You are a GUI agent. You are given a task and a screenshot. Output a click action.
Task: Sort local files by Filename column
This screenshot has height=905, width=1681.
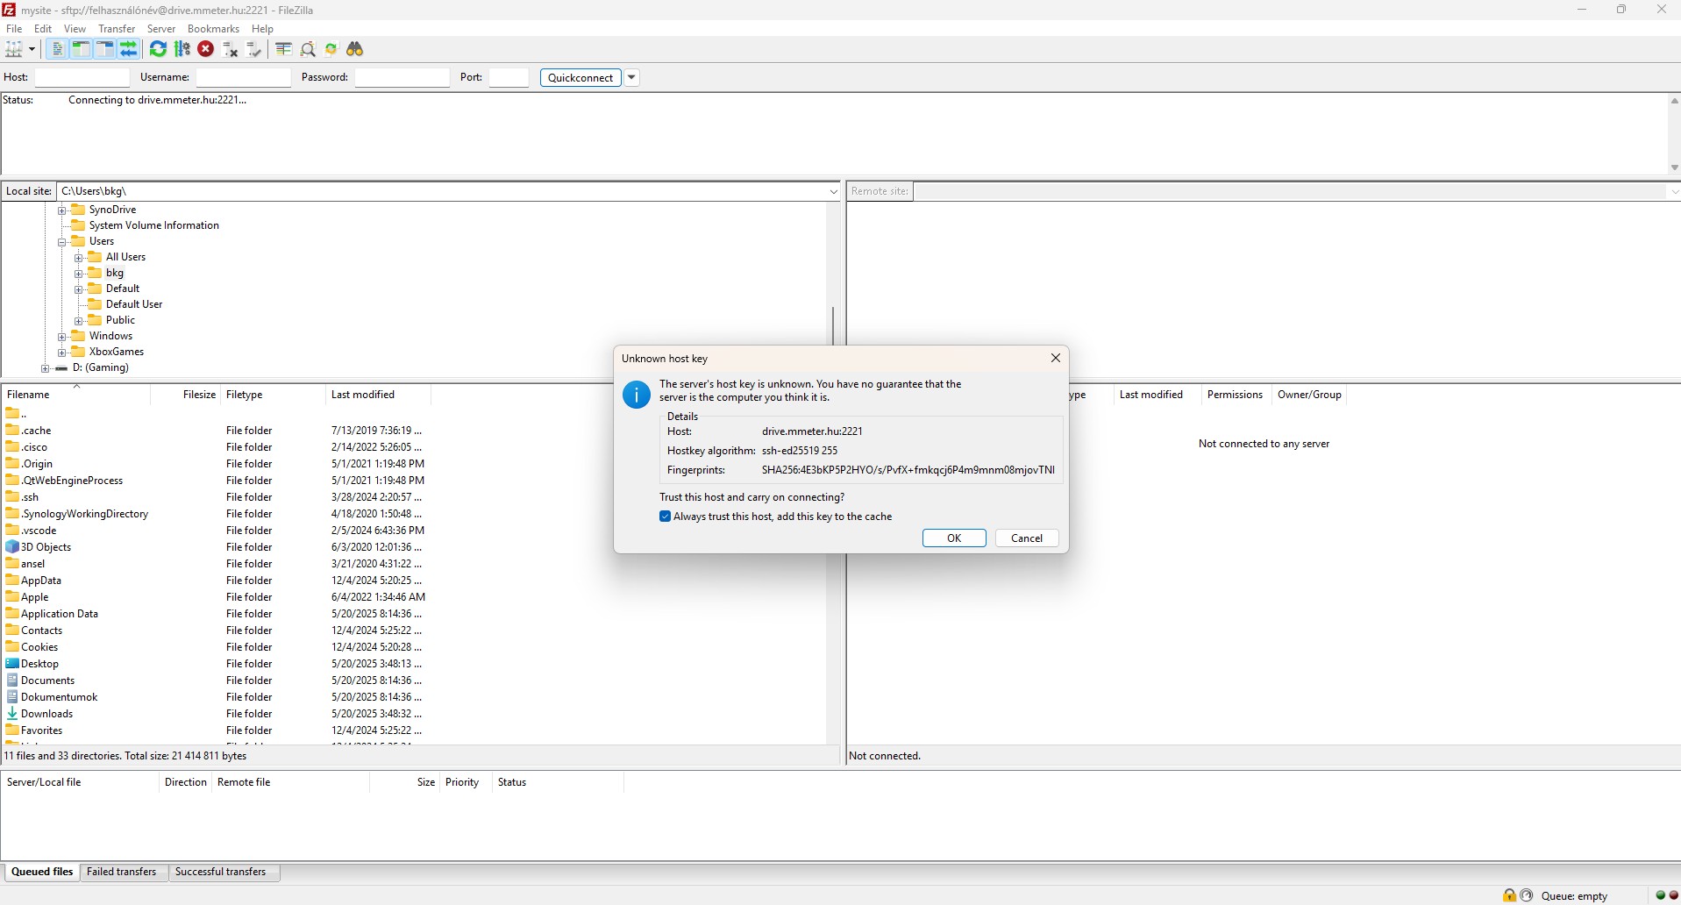tap(77, 395)
